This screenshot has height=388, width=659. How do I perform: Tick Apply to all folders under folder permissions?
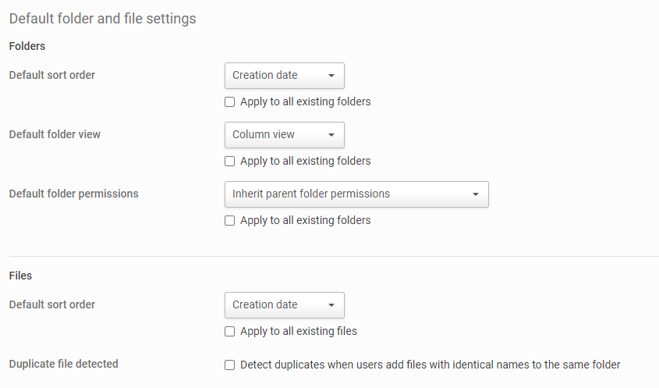coord(229,221)
